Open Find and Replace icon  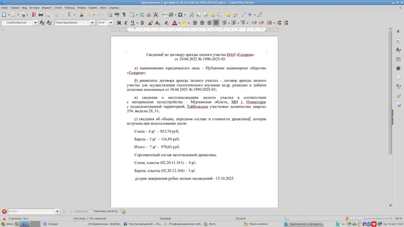tap(110, 15)
